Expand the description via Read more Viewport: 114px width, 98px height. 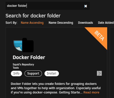click(91, 92)
